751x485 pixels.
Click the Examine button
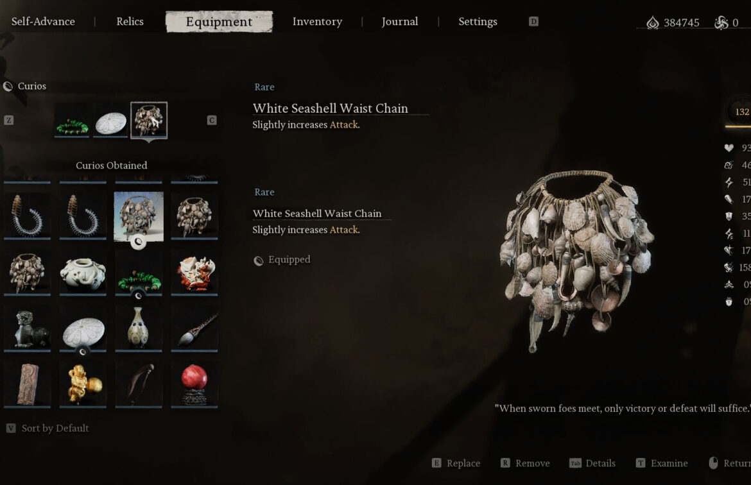662,463
